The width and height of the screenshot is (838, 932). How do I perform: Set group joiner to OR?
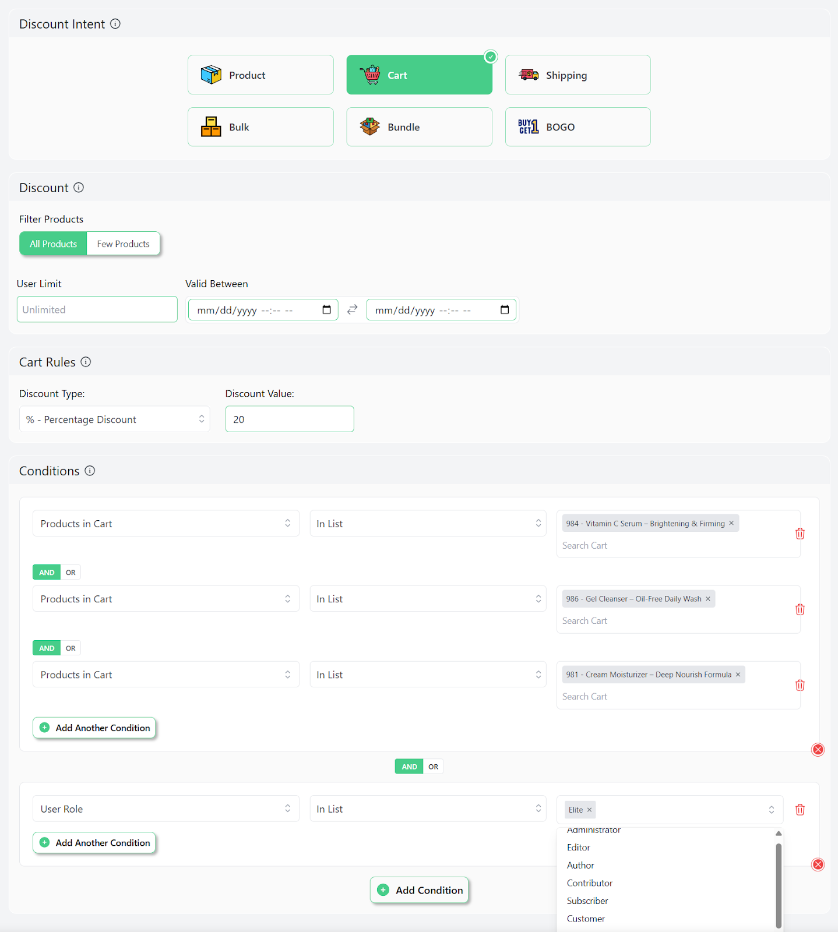pos(433,767)
